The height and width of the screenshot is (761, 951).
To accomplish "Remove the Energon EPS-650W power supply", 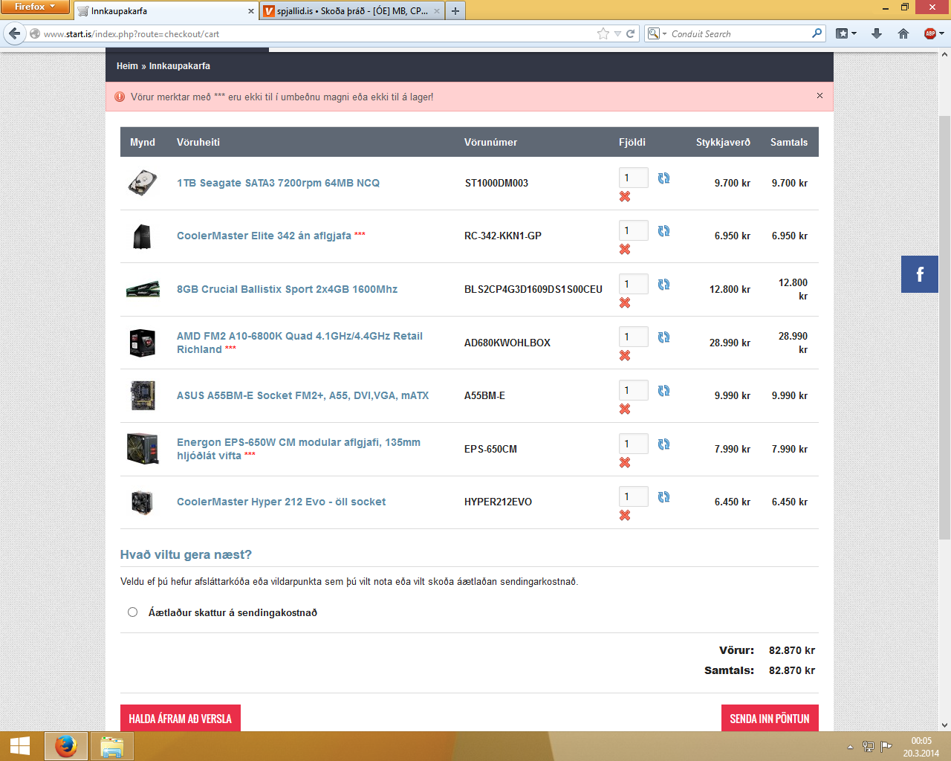I will click(x=625, y=463).
